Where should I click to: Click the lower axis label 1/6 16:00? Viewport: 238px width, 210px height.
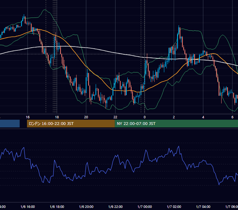pos(28,206)
